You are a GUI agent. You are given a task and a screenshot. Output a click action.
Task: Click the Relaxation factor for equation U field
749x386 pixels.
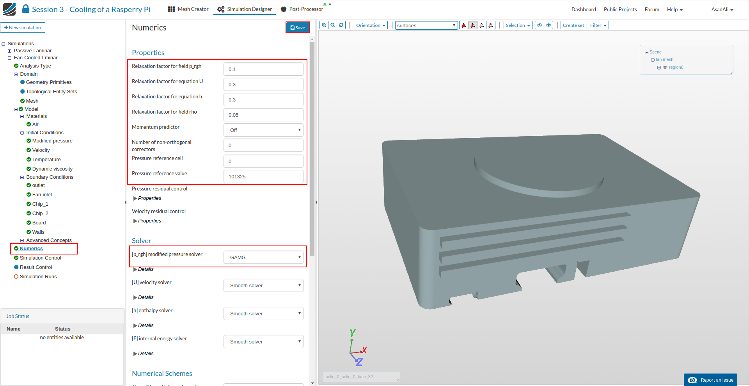(263, 84)
